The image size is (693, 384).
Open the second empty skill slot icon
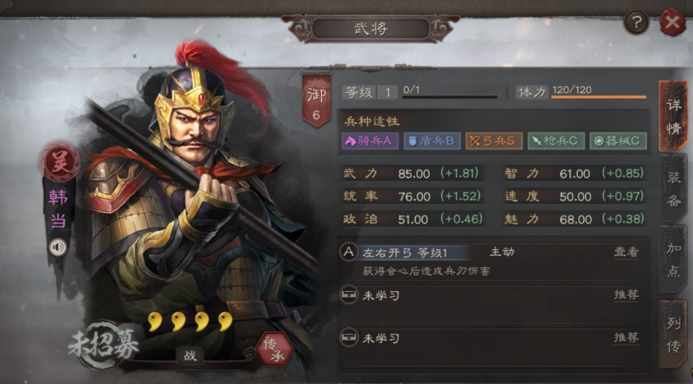pyautogui.click(x=349, y=338)
